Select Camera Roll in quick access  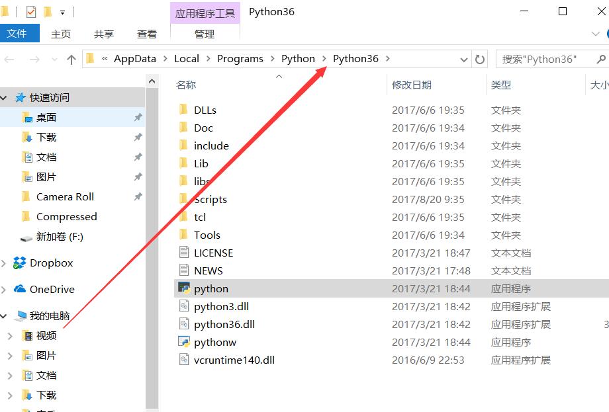(x=72, y=196)
